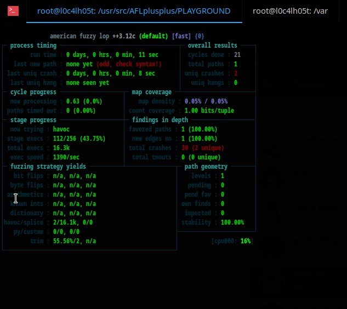The image size is (347, 309).
Task: Switch to the root@l0c4lh05t: /var tab
Action: click(x=290, y=11)
